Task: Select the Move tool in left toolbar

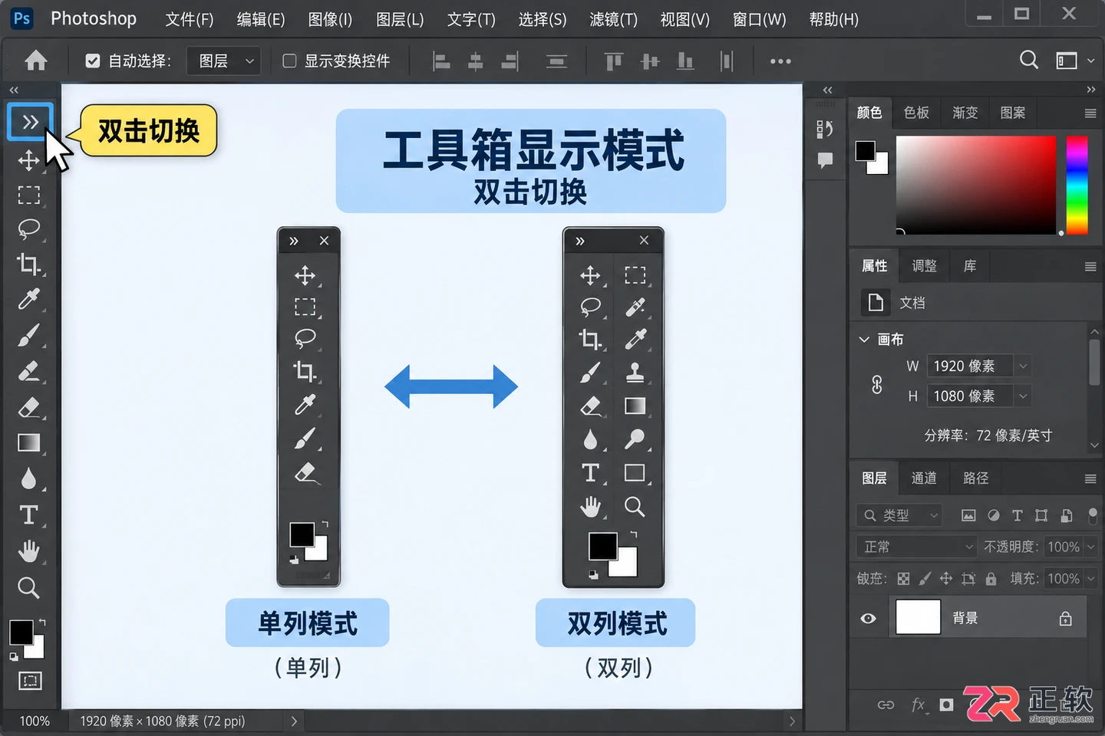Action: 28,160
